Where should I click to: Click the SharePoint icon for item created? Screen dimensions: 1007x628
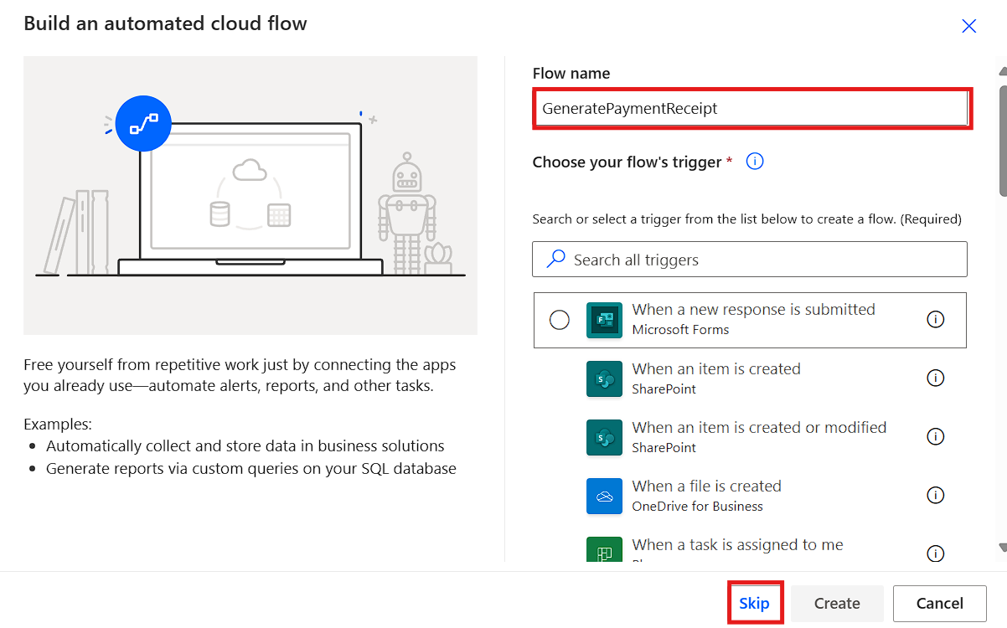click(x=604, y=378)
